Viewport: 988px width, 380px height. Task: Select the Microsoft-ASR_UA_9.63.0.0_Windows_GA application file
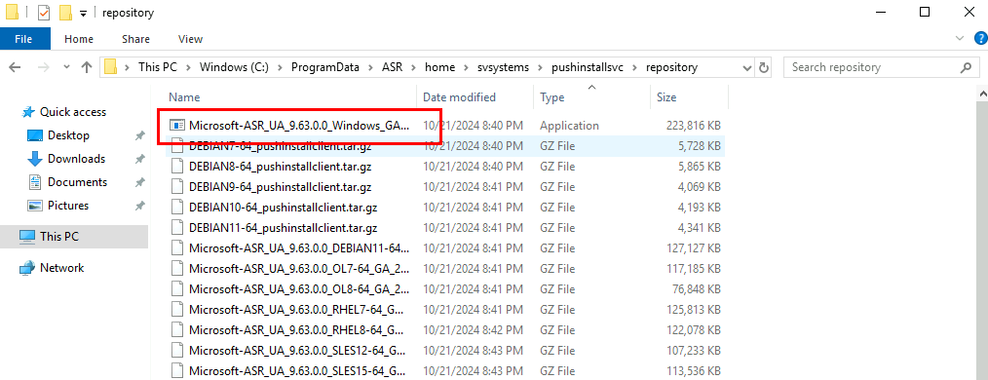point(445,126)
